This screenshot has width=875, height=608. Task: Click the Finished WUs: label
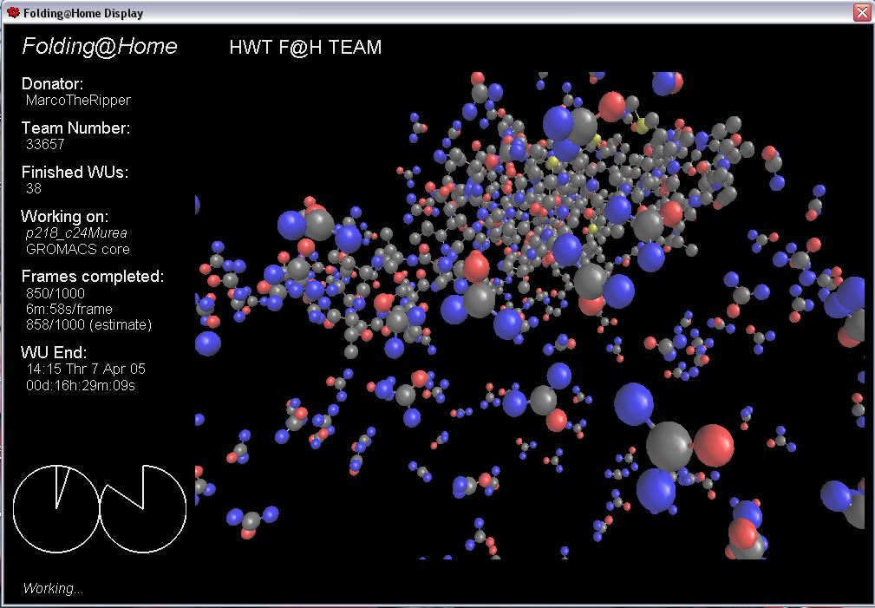pos(75,172)
